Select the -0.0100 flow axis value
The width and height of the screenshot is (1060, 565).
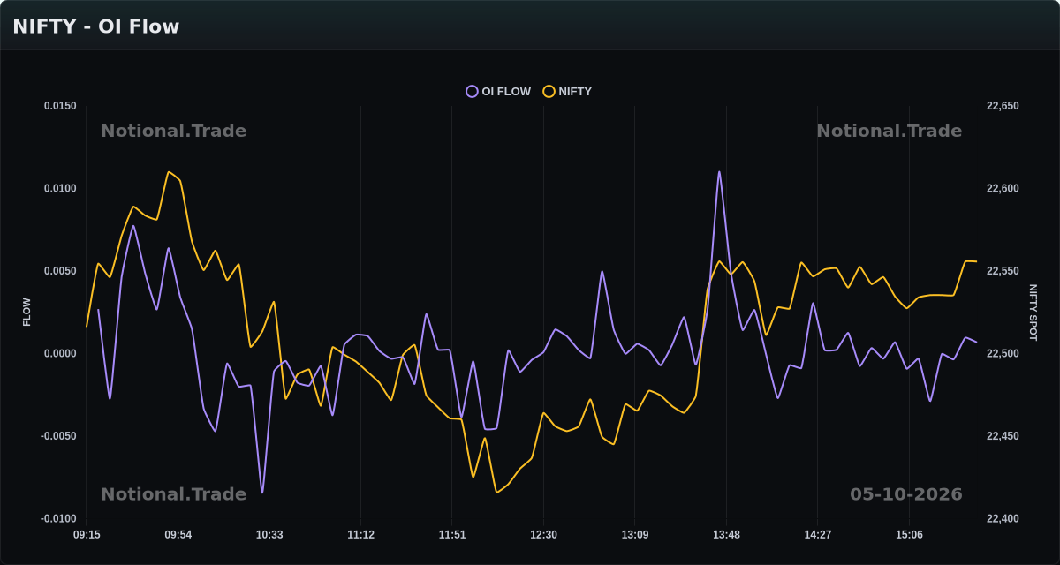(58, 519)
